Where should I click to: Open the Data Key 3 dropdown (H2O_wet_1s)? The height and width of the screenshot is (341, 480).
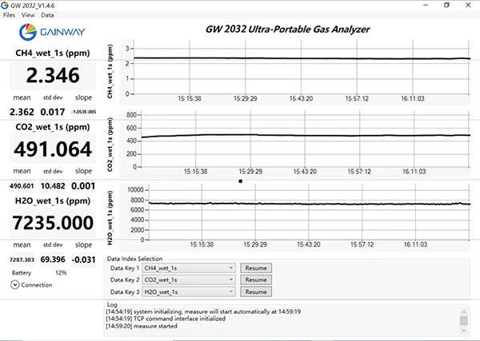pyautogui.click(x=189, y=292)
